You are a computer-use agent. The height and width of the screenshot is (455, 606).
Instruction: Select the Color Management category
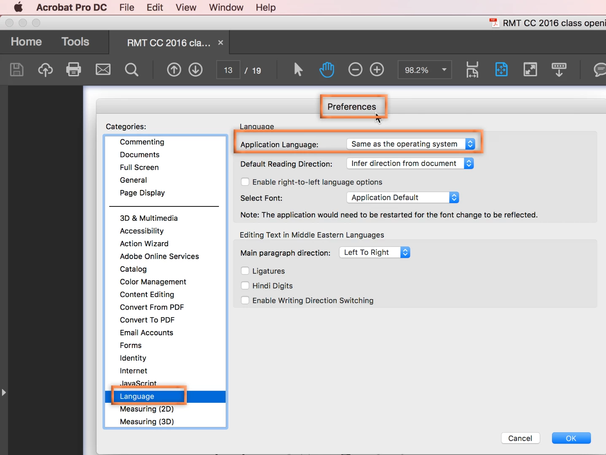click(153, 281)
